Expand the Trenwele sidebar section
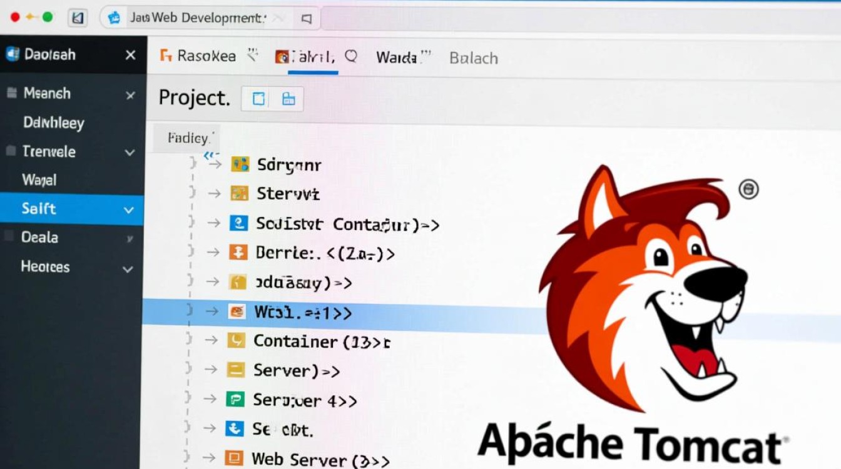Screen dimensions: 841x469 (130, 152)
